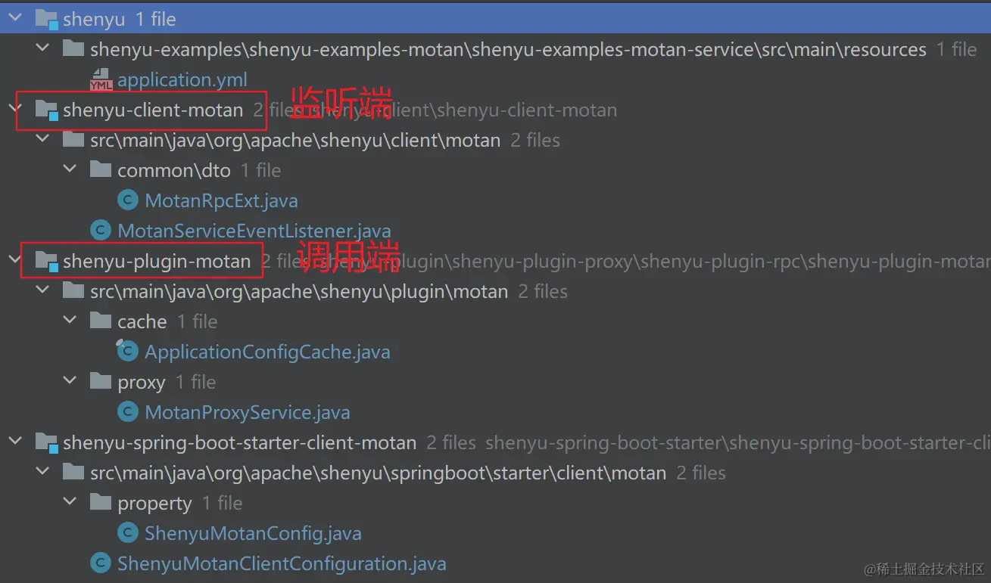
Task: Click the shenyu-spring-boot-starter-client-motan module icon
Action: click(47, 443)
